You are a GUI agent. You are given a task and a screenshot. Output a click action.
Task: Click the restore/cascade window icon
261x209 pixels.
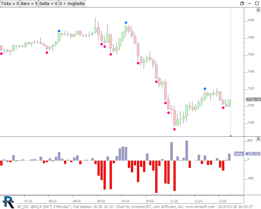point(242,3)
